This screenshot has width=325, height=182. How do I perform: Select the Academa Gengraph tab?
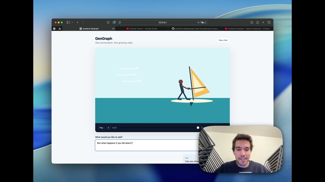coord(89,29)
